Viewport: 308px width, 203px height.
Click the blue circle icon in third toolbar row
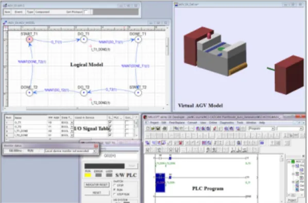coord(262,143)
